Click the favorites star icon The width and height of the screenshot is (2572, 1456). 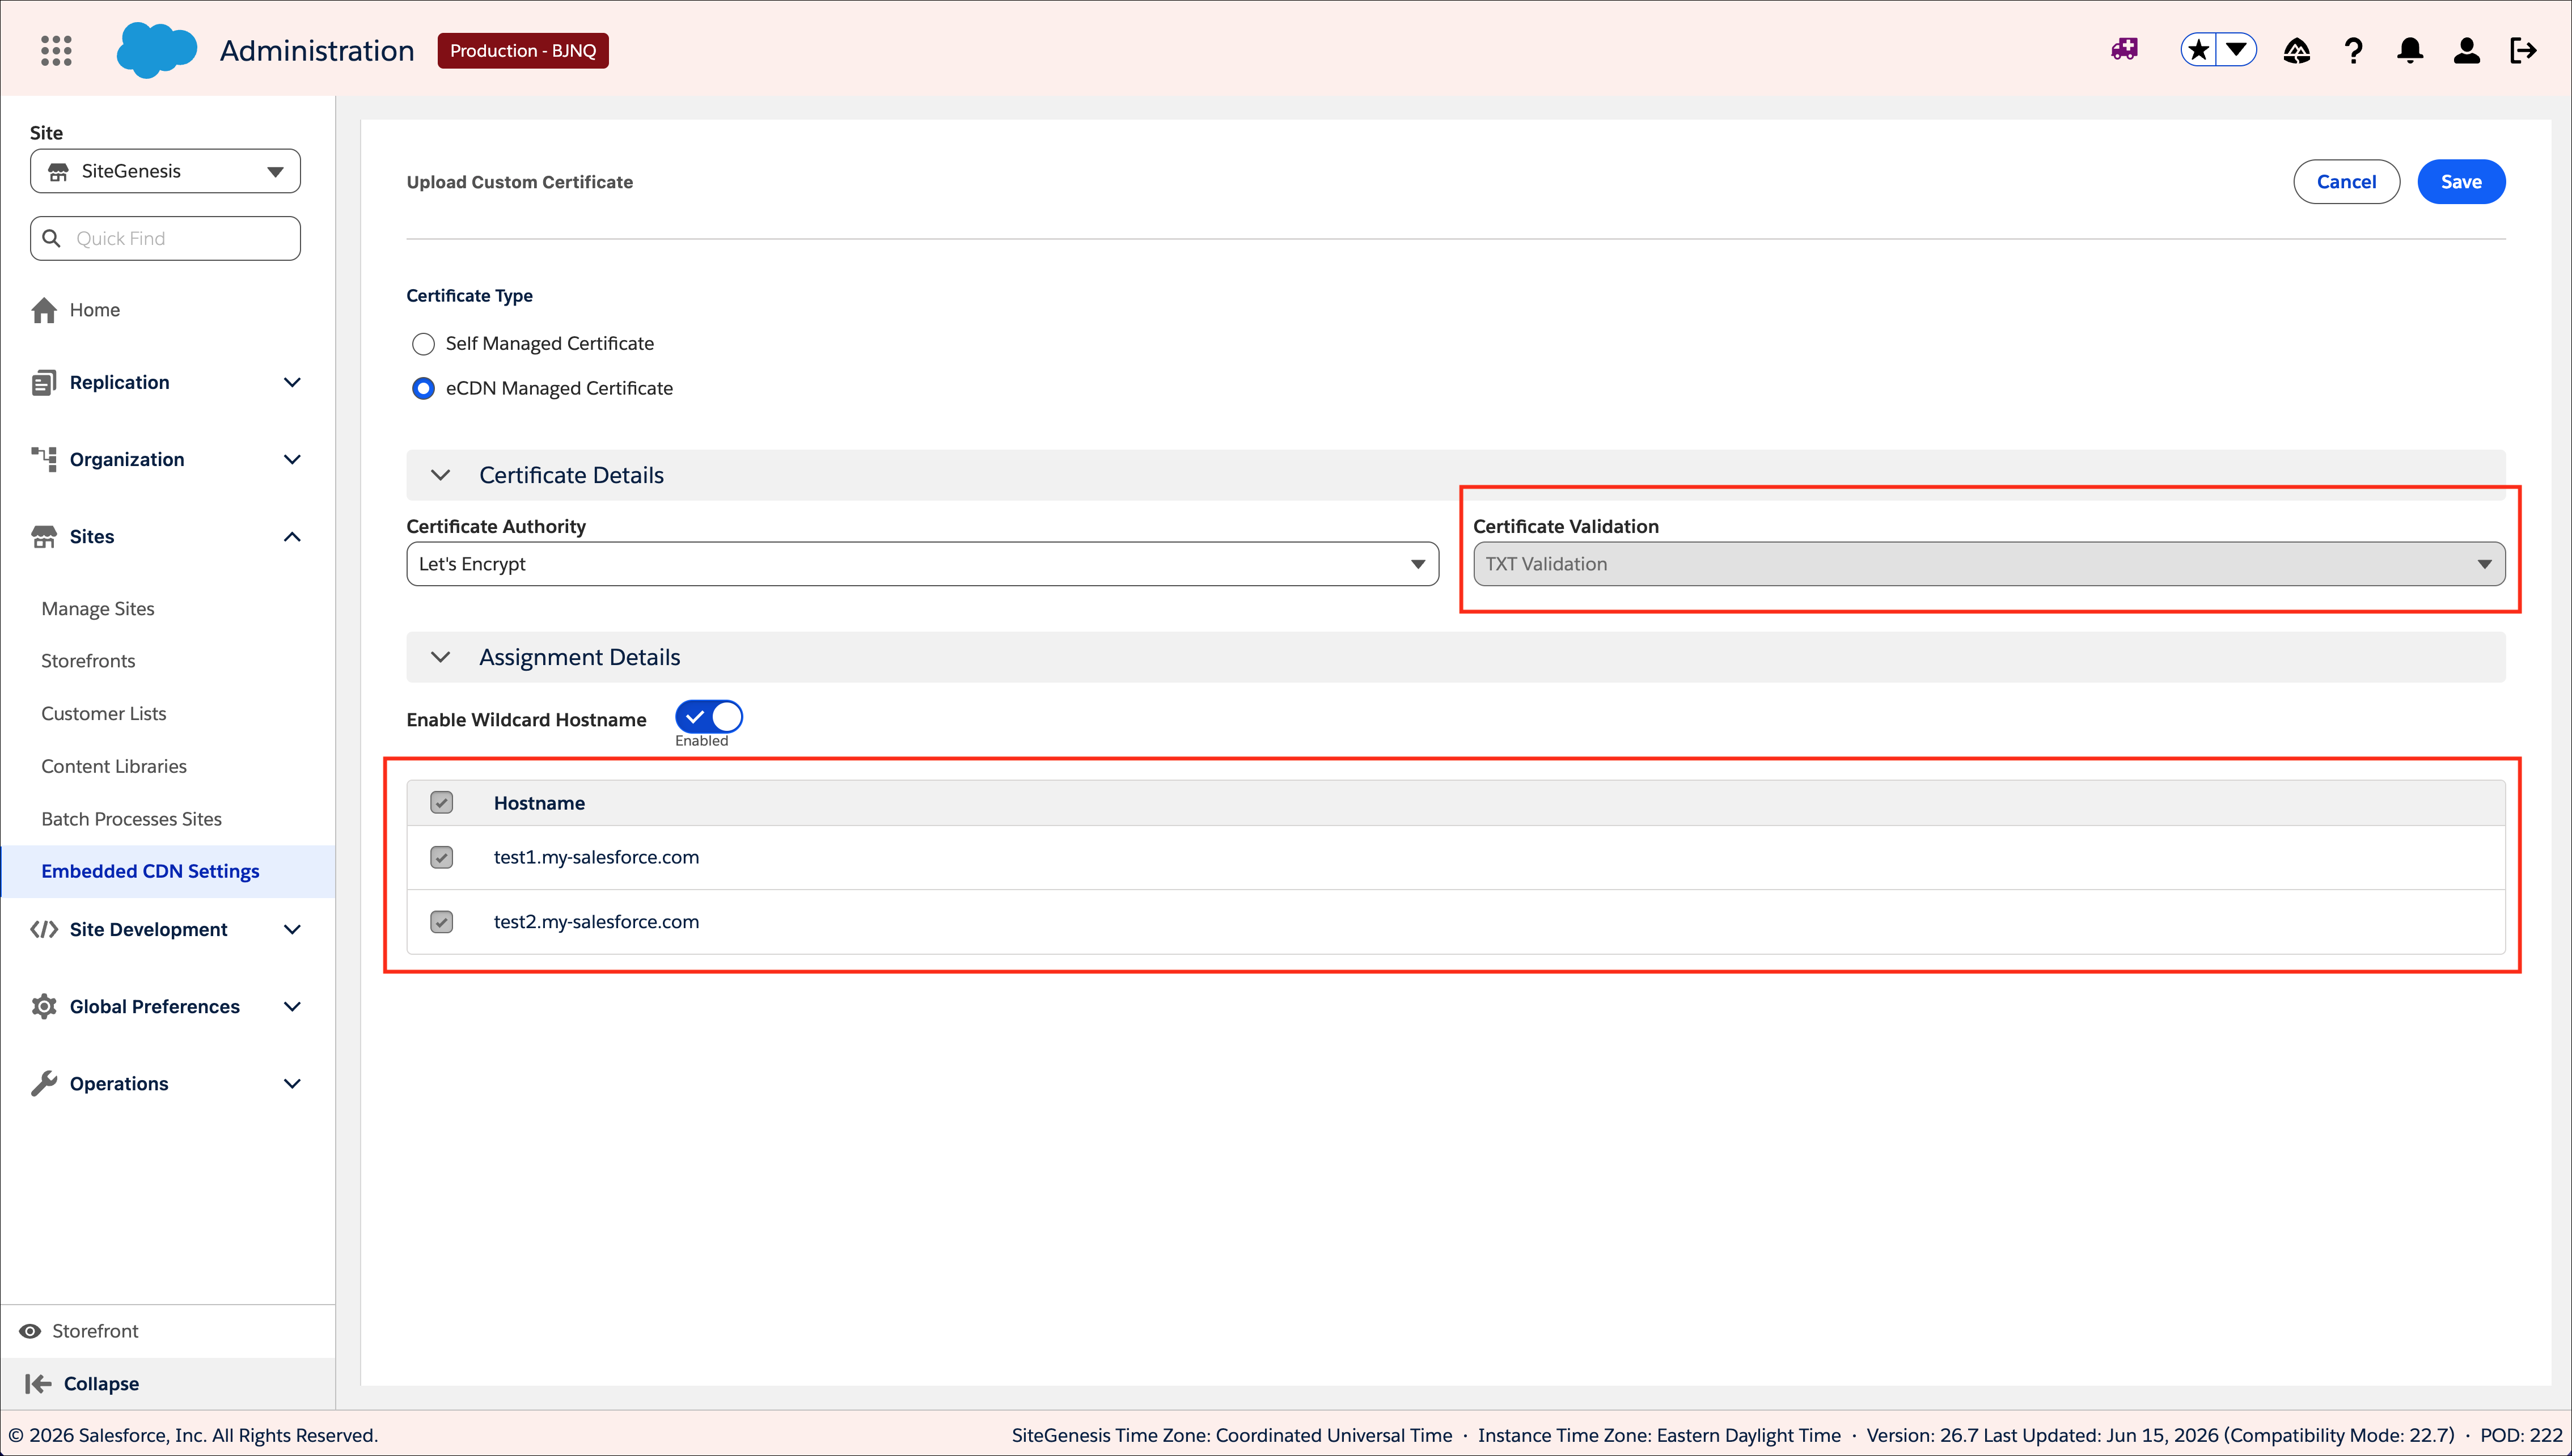point(2198,50)
